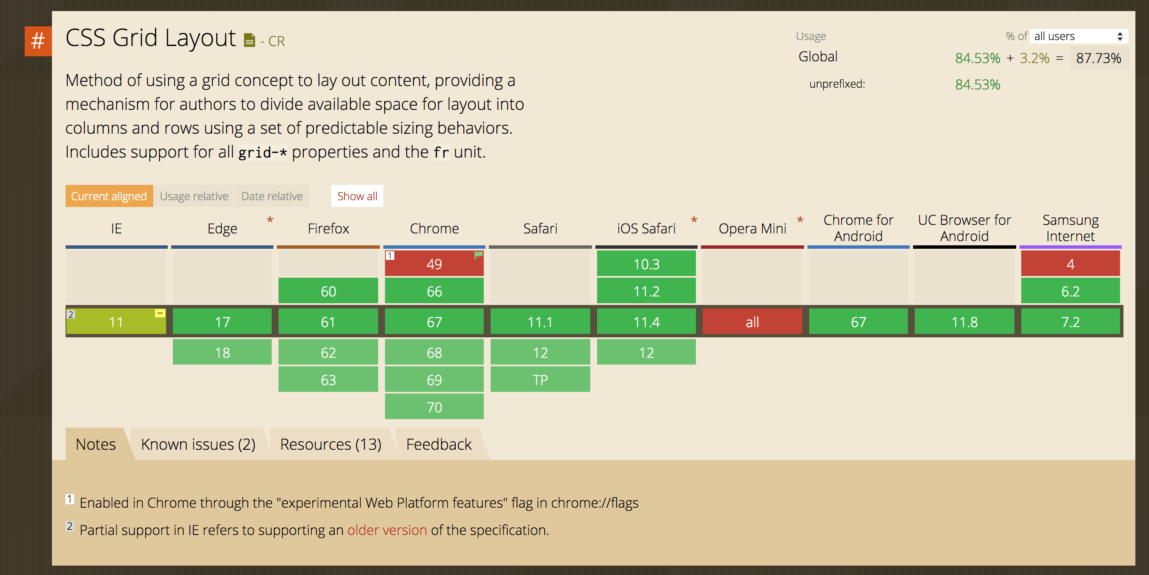Switch to Usage relative view
The height and width of the screenshot is (575, 1149).
click(x=194, y=196)
